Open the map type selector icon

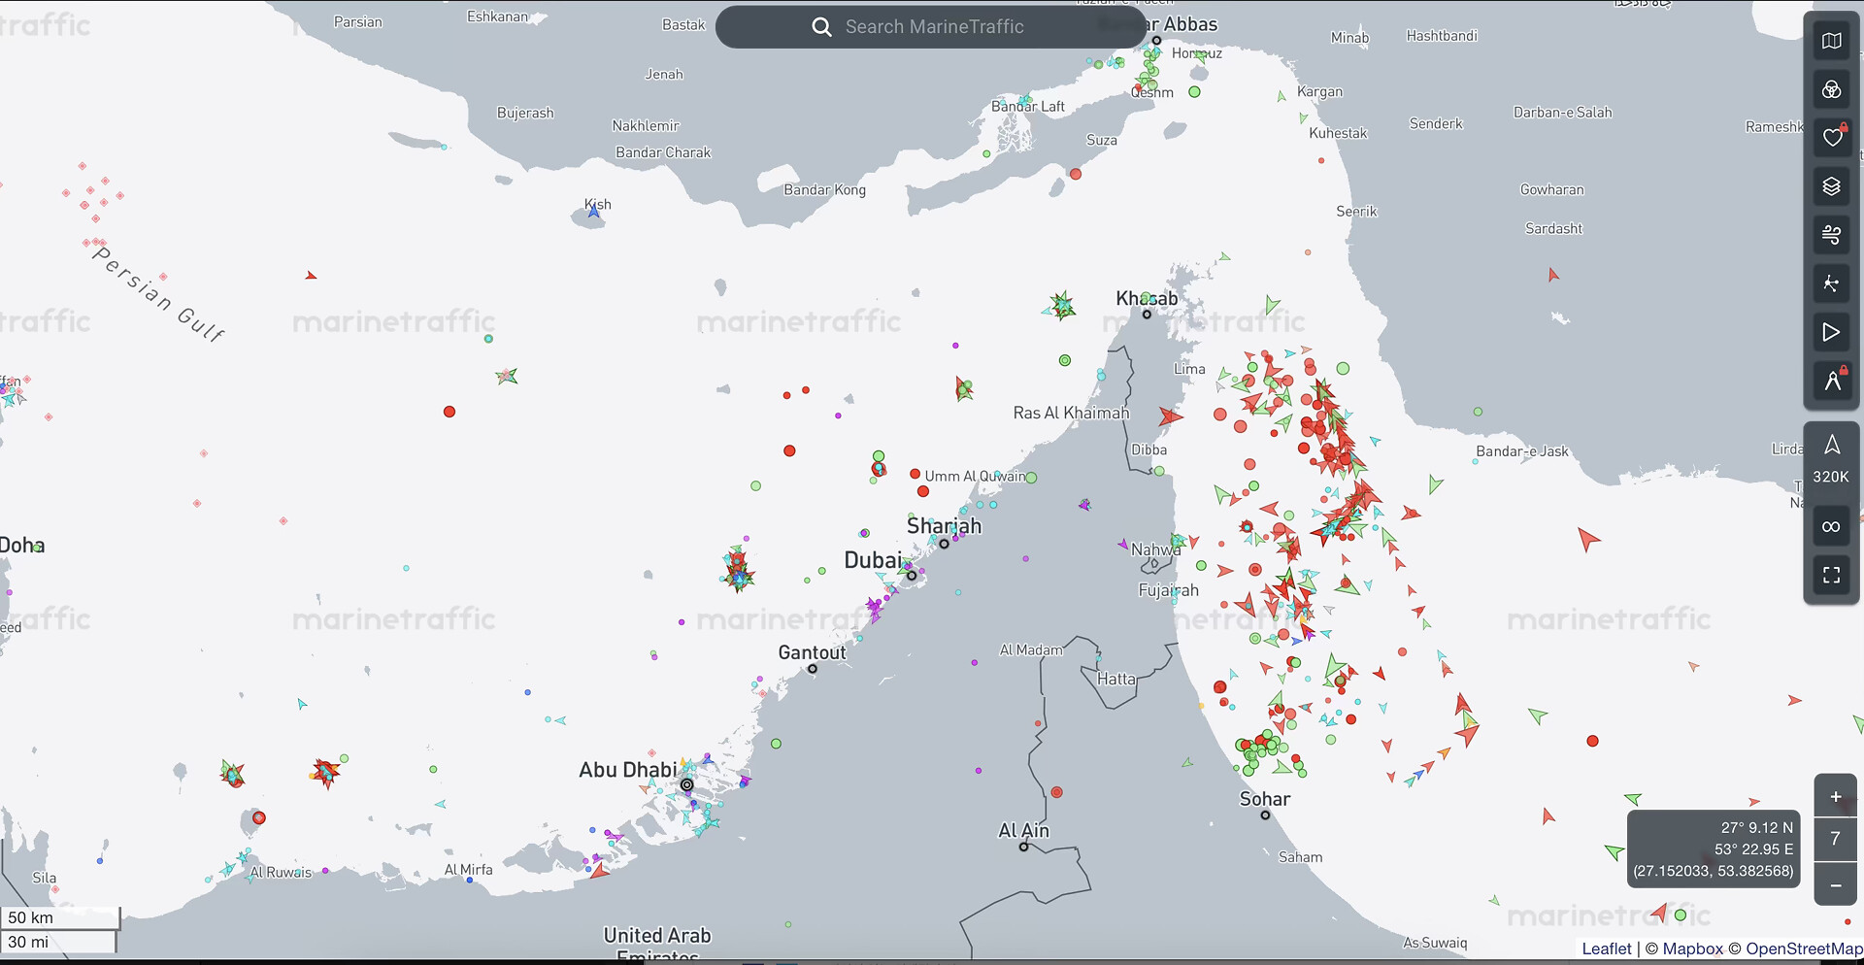pyautogui.click(x=1831, y=41)
